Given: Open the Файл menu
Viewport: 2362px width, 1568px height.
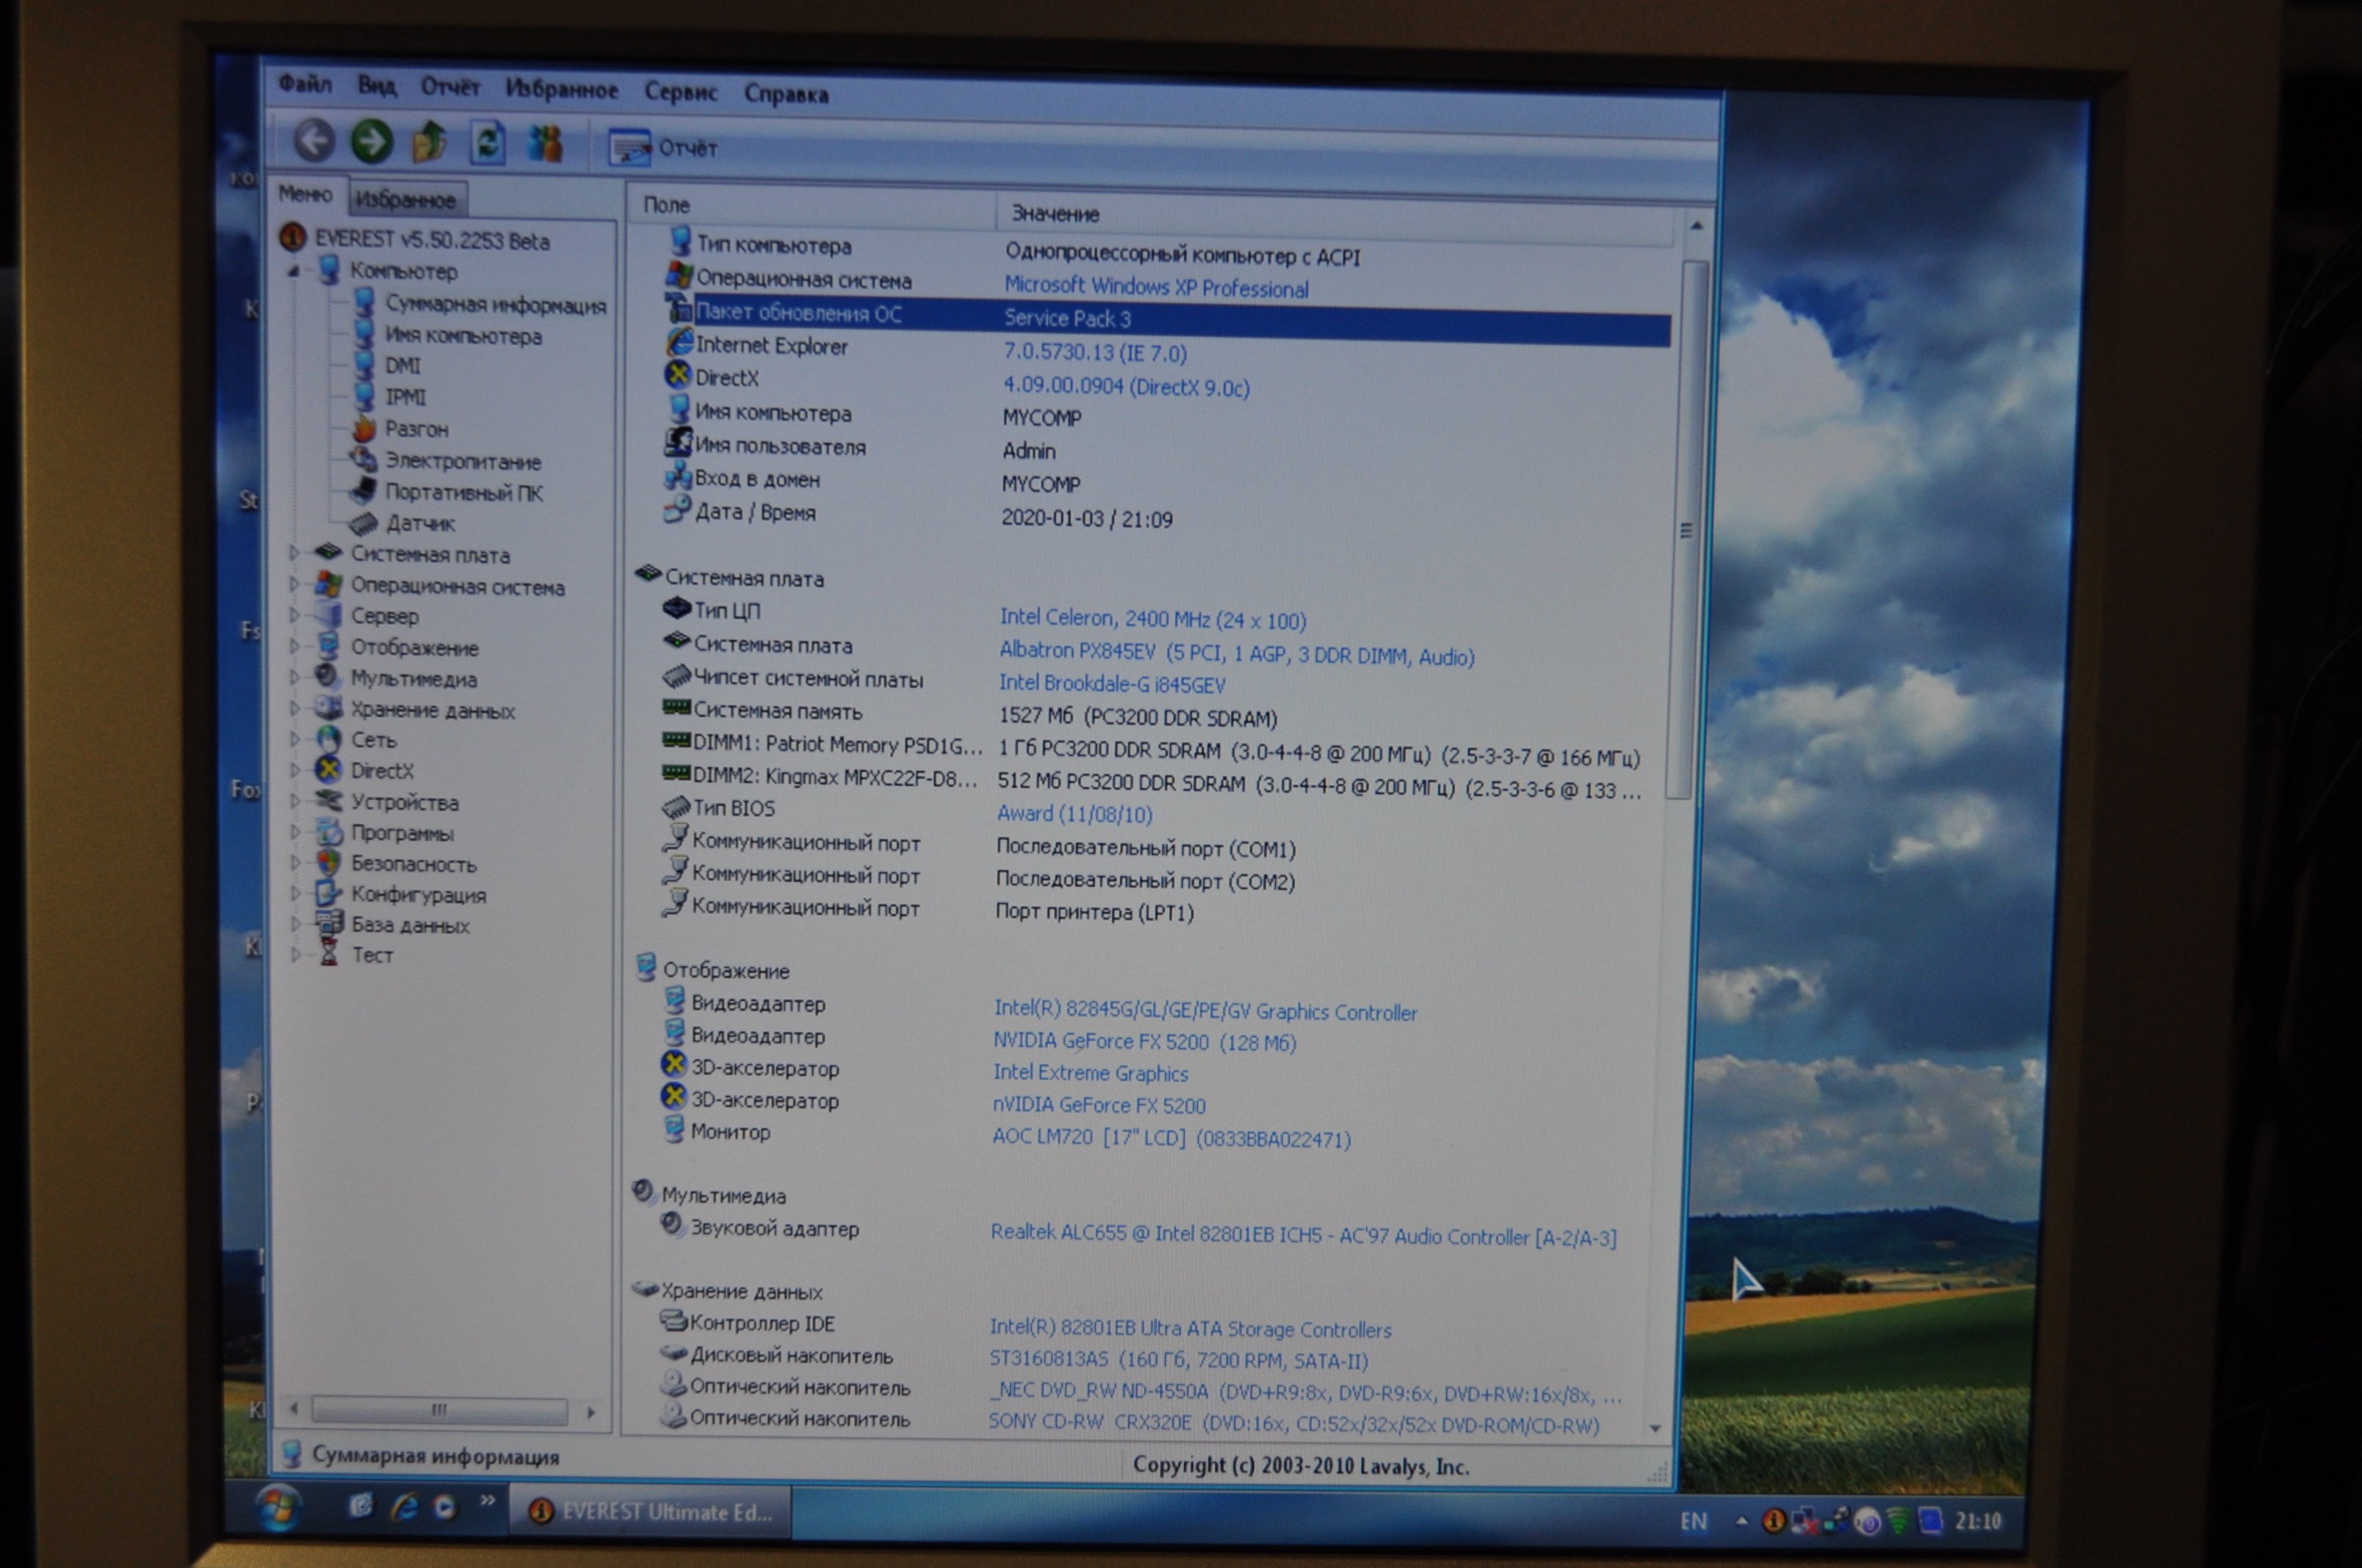Looking at the screenshot, I should tap(305, 84).
